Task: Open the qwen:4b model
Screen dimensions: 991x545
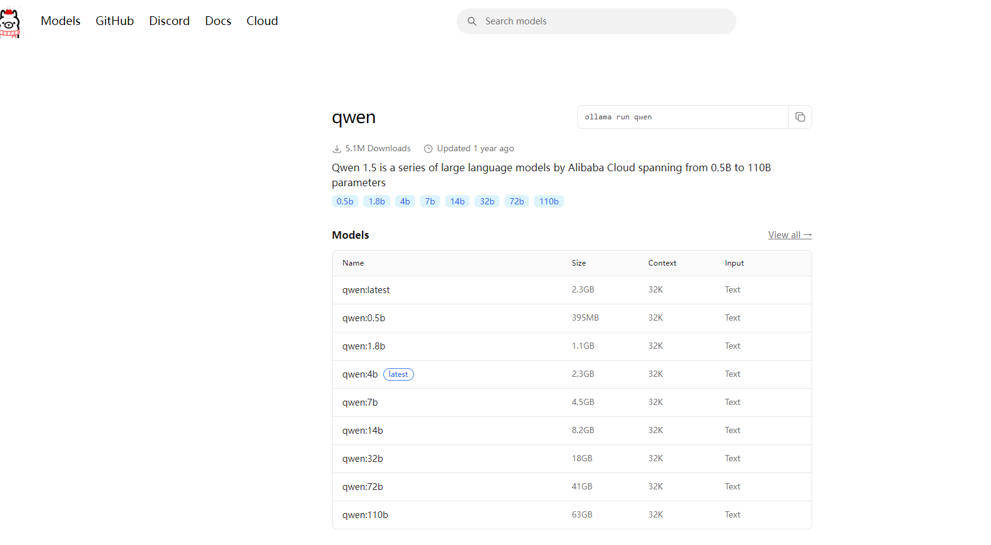Action: tap(360, 374)
